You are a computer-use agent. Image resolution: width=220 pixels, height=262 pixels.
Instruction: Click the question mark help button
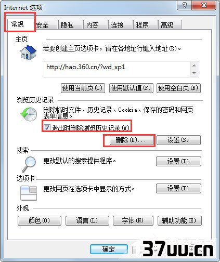pyautogui.click(x=185, y=5)
